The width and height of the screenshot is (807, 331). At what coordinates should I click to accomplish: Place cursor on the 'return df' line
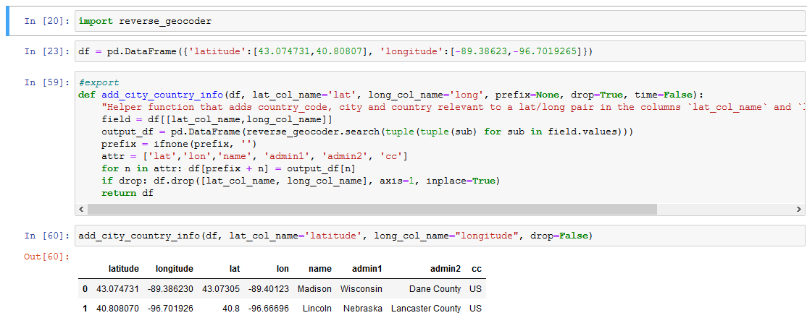click(x=127, y=193)
